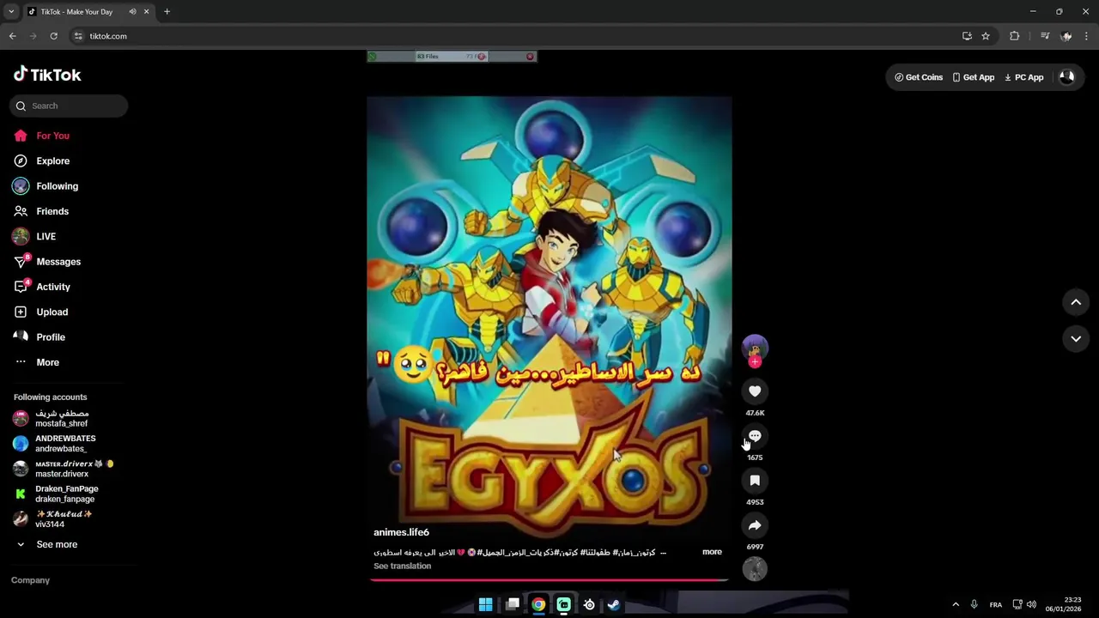Open the creator's avatar beside the video
This screenshot has width=1099, height=618.
point(755,347)
